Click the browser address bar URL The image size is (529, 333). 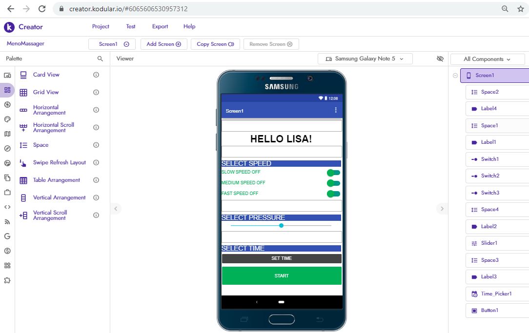click(128, 9)
